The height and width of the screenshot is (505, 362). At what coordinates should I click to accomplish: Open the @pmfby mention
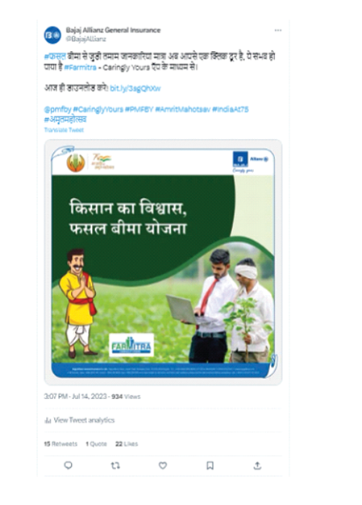point(57,110)
